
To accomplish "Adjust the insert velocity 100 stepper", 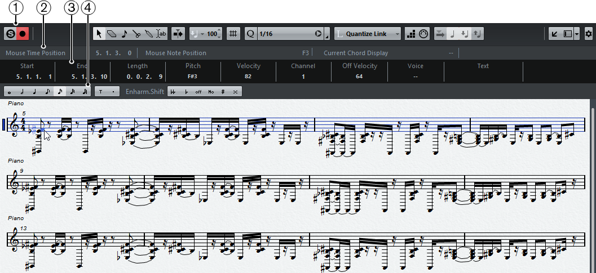I will pyautogui.click(x=219, y=34).
